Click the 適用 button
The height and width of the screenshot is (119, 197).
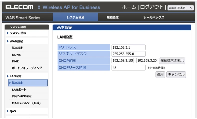point(160,74)
